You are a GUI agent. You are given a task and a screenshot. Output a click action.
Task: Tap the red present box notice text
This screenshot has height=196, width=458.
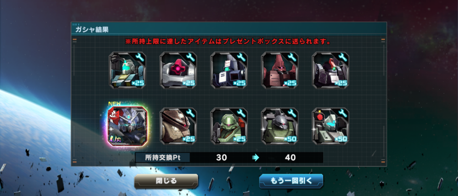click(x=228, y=41)
